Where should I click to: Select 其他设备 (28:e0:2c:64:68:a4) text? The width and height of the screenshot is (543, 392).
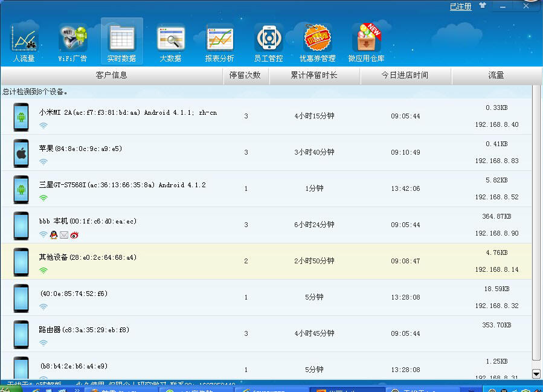click(88, 257)
